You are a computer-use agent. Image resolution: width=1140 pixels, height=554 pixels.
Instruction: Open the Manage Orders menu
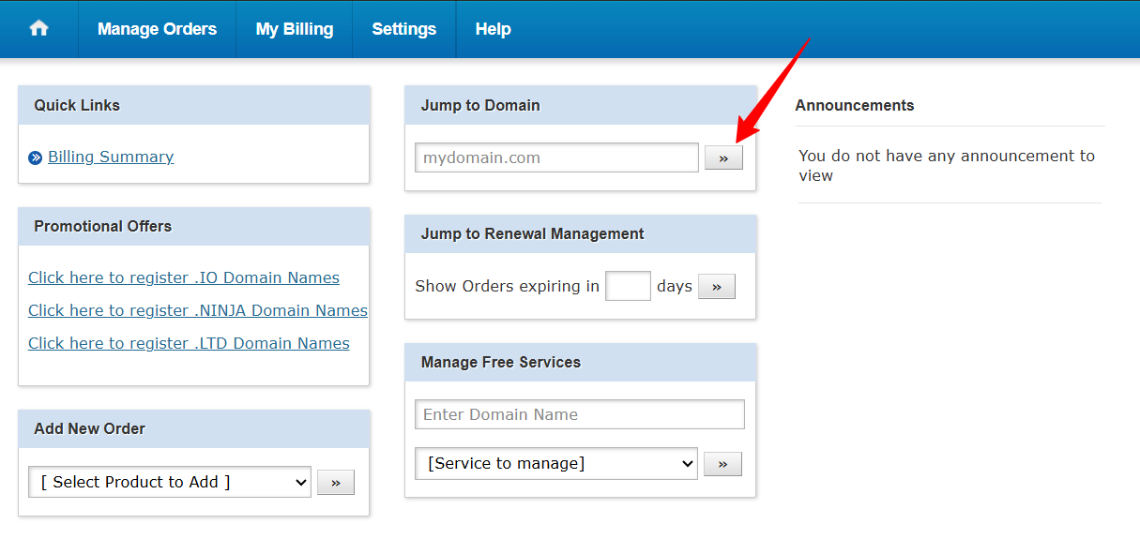[157, 29]
